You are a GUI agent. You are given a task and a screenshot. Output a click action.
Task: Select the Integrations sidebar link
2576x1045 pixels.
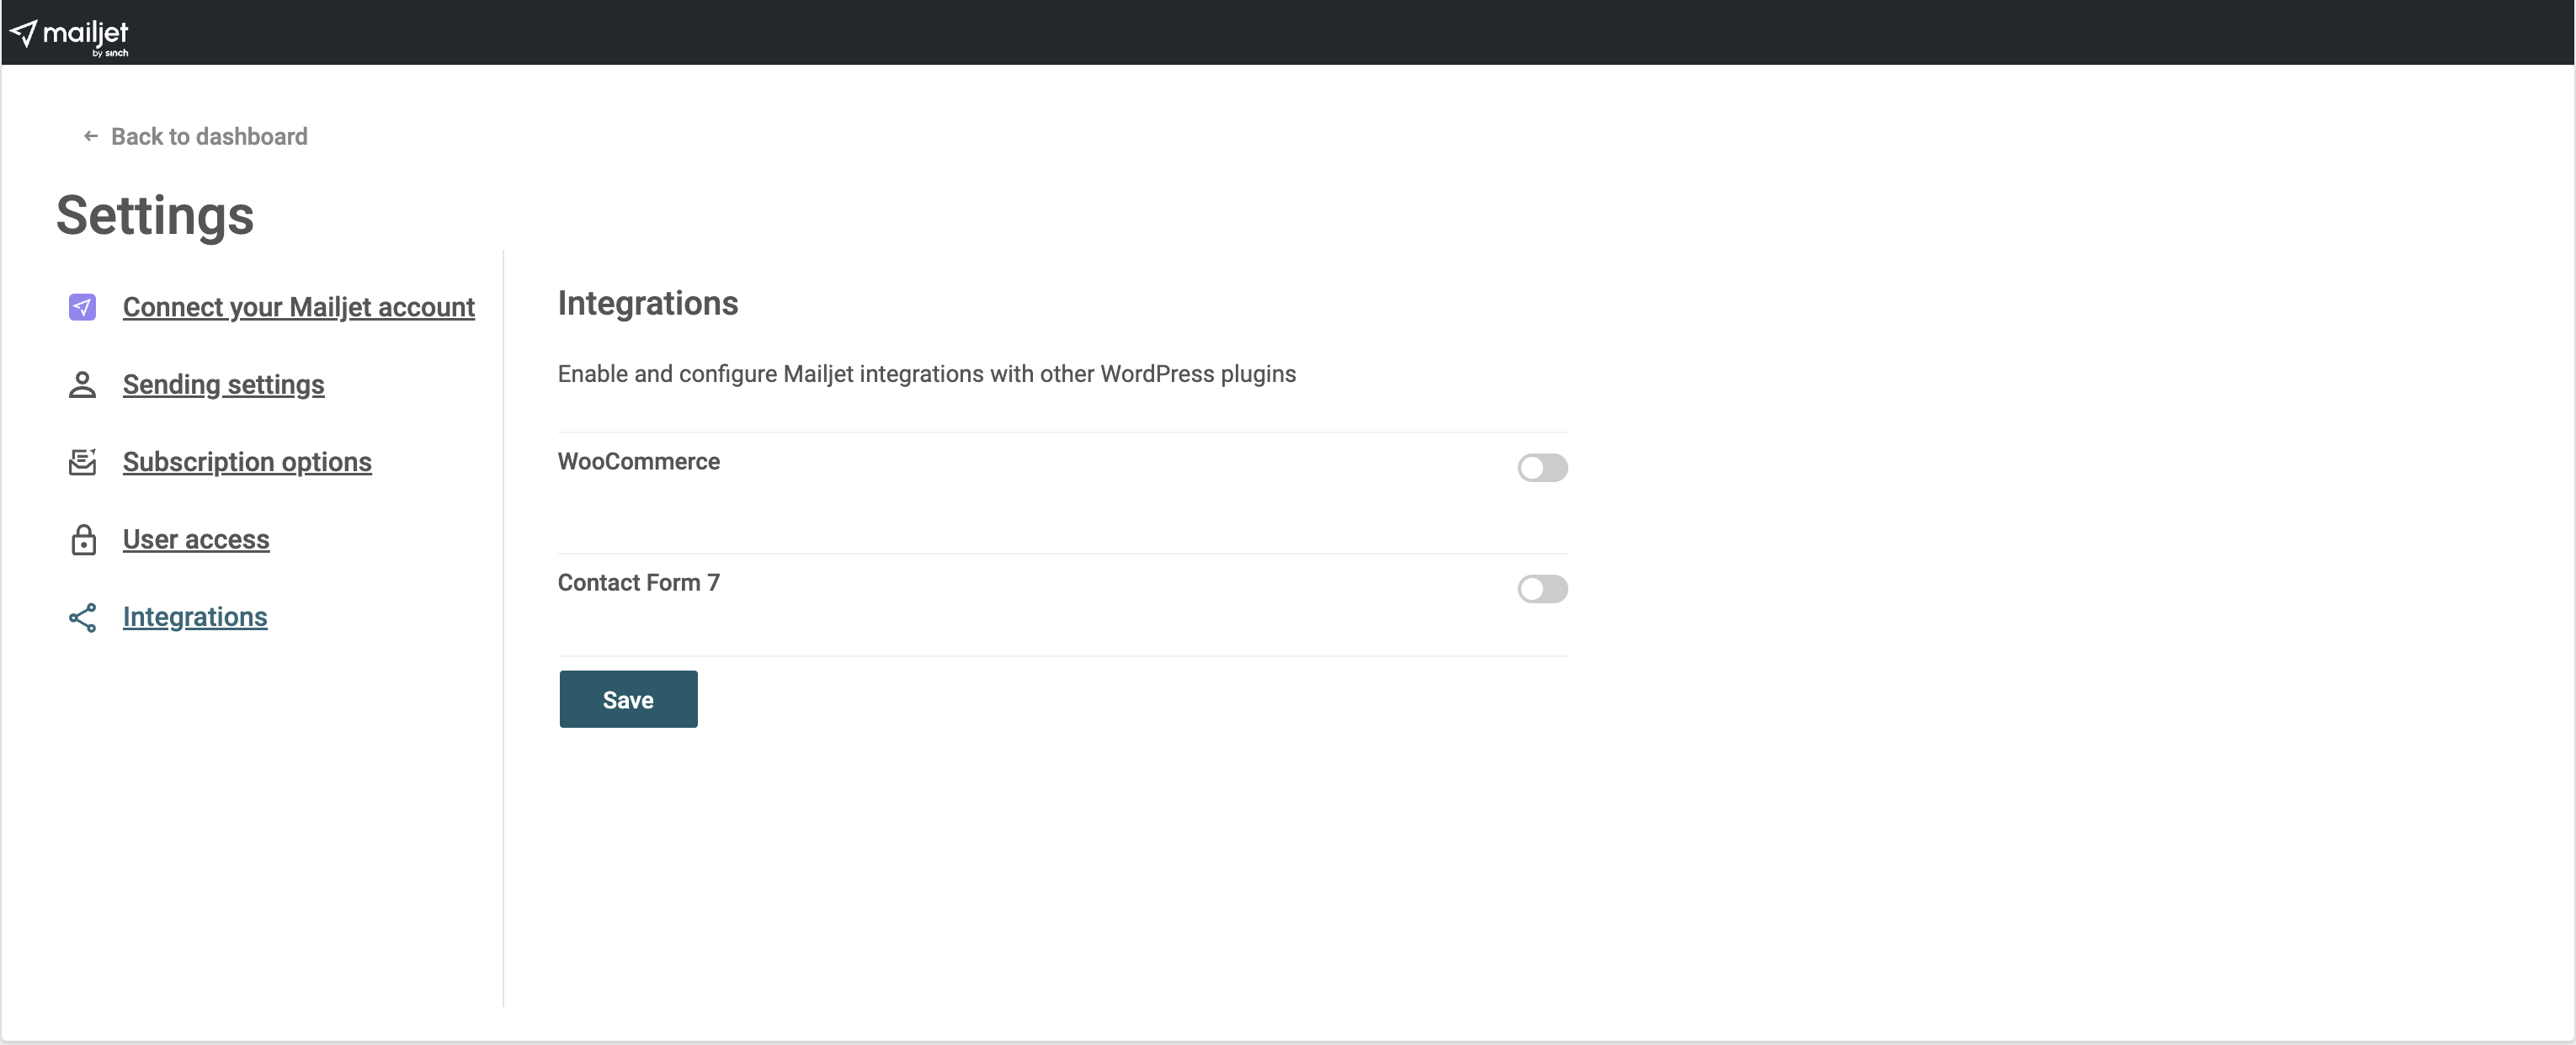coord(195,618)
